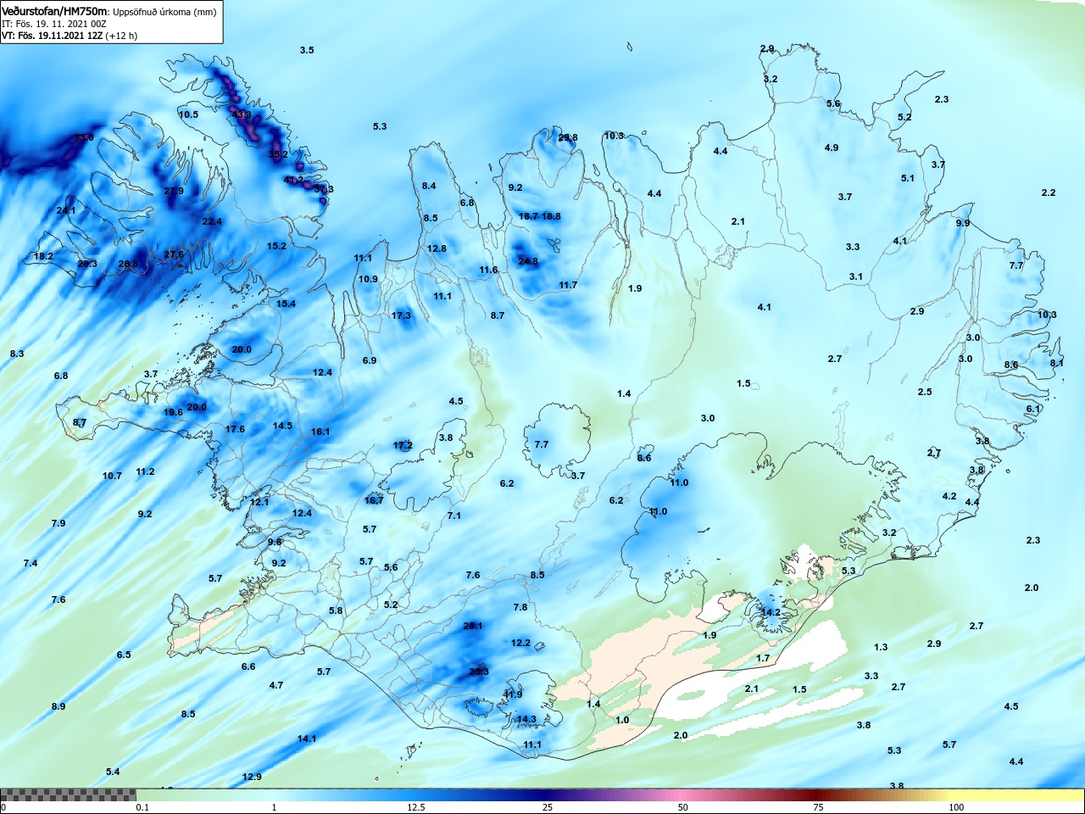Select the 14.5 precipitation label
This screenshot has width=1085, height=814.
pos(282,426)
